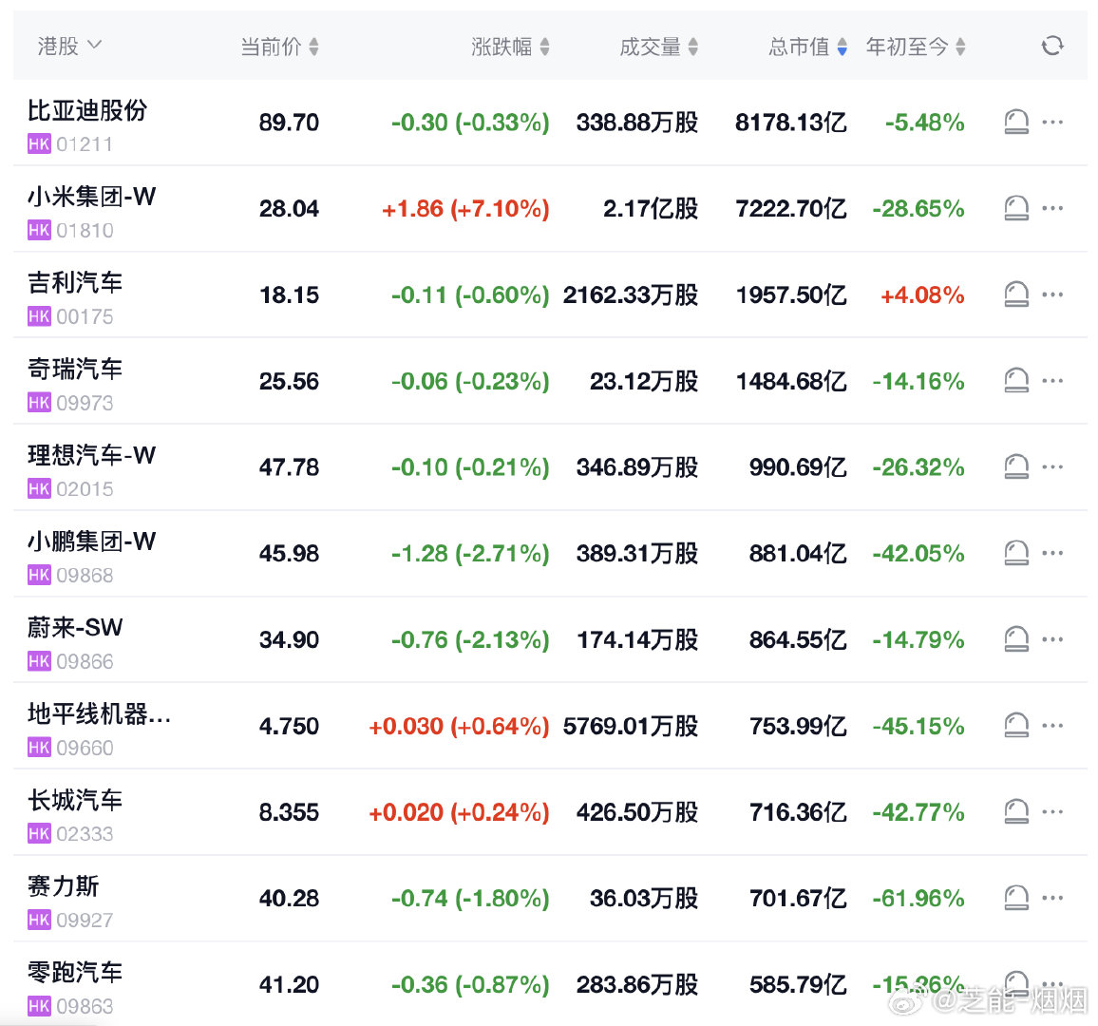Image resolution: width=1098 pixels, height=1026 pixels.
Task: Open 吉利汽车 stock details
Action: tap(75, 283)
